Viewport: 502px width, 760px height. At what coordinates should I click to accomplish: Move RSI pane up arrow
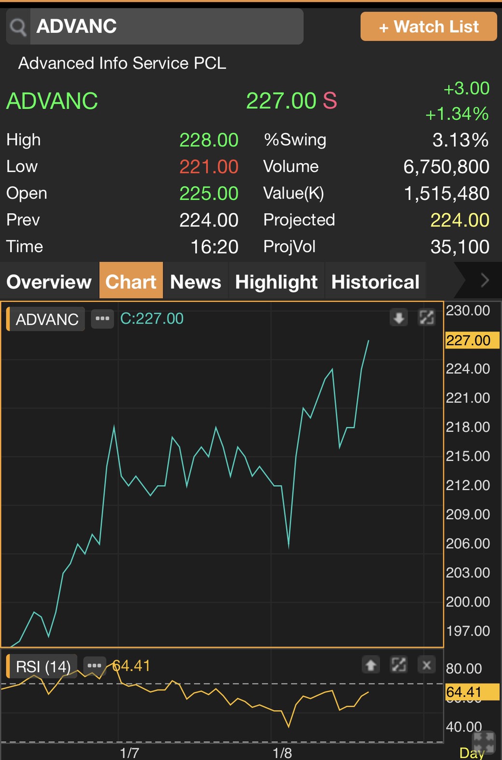point(371,665)
